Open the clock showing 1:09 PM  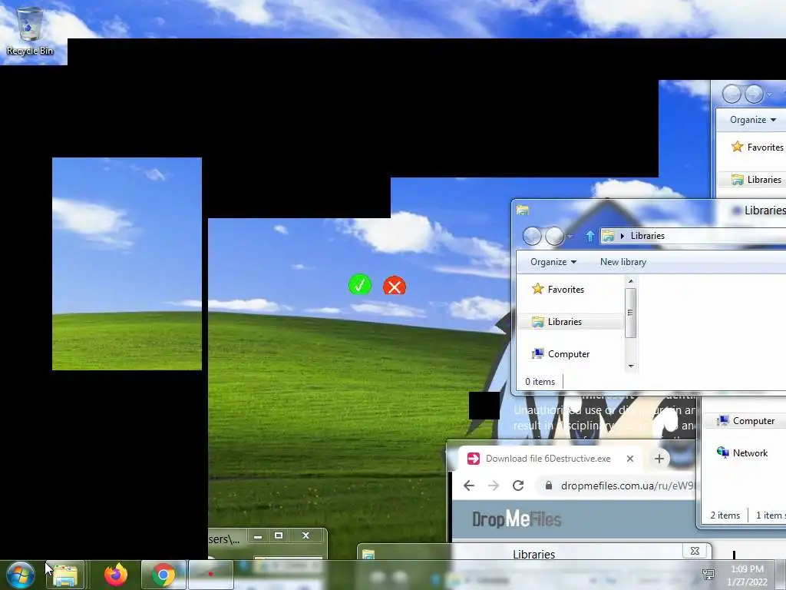coord(748,575)
